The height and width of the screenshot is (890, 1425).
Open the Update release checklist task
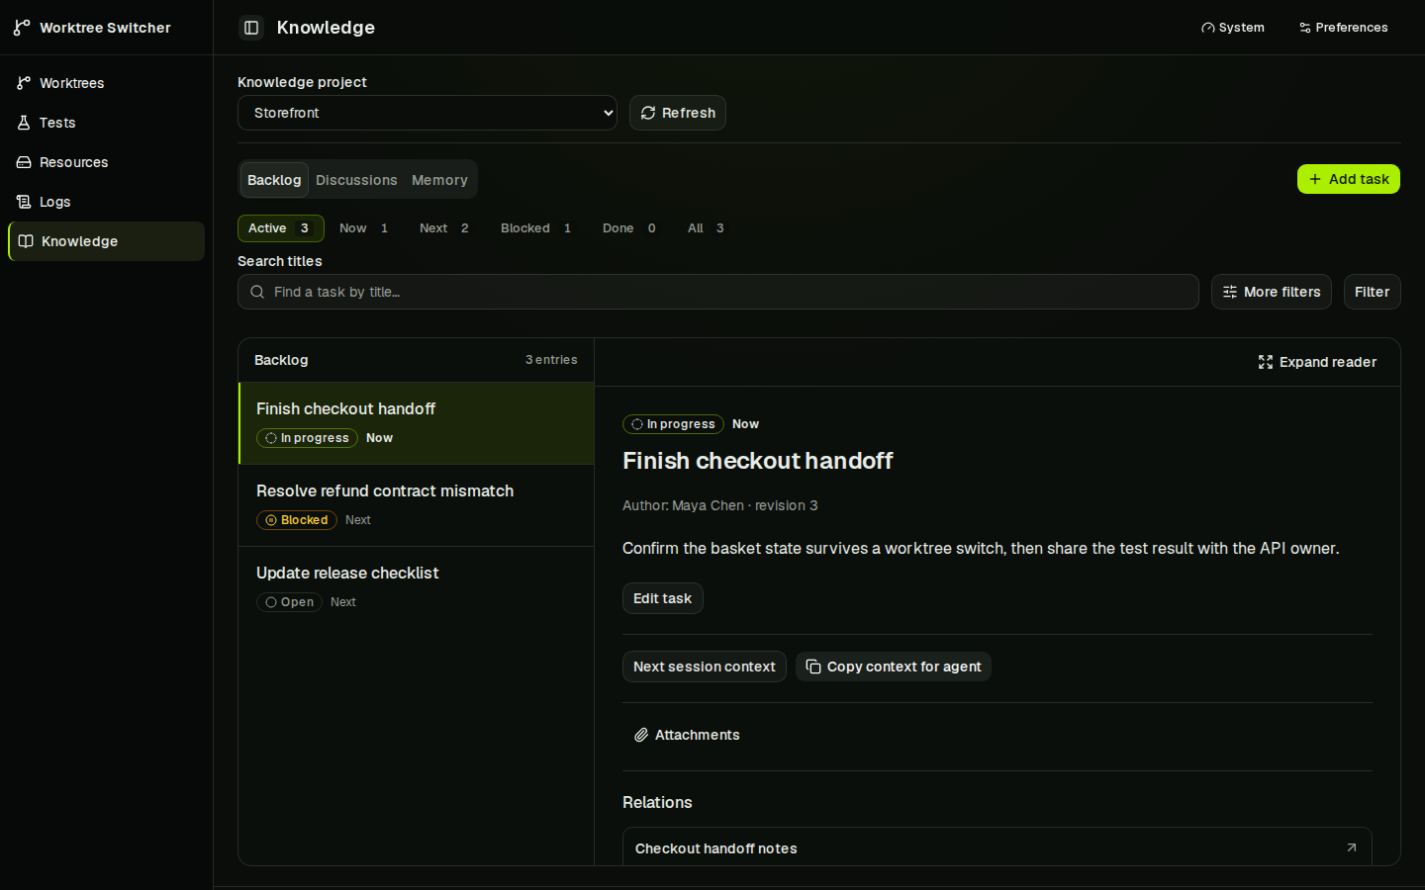(417, 587)
